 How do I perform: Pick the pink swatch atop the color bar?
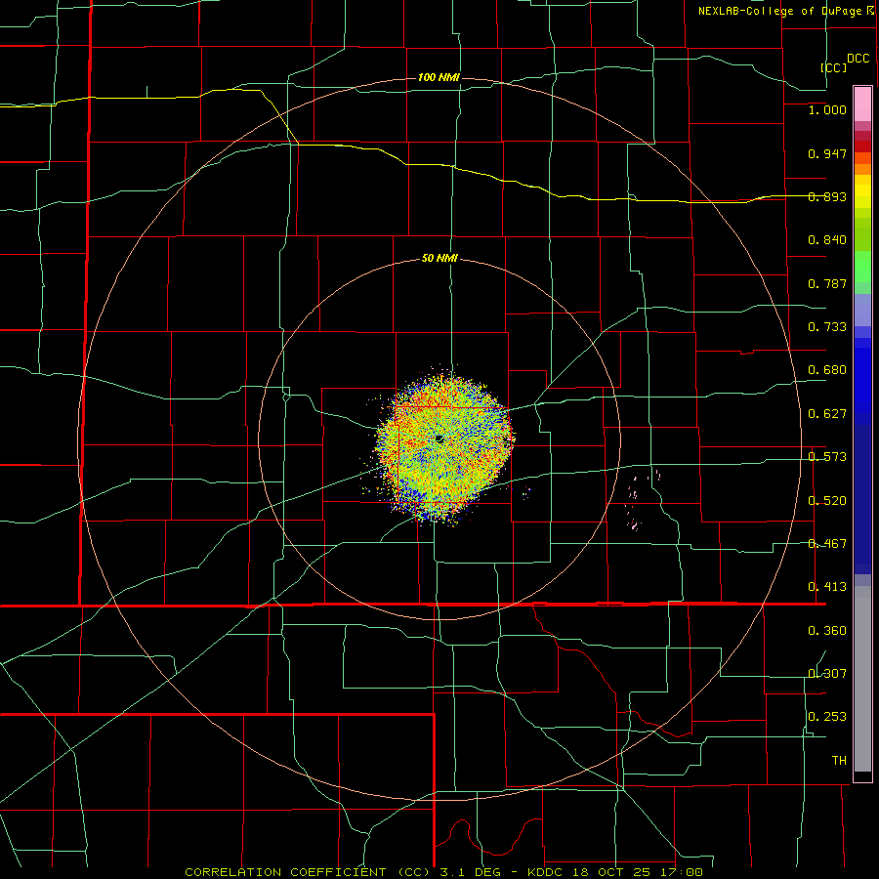(x=862, y=105)
